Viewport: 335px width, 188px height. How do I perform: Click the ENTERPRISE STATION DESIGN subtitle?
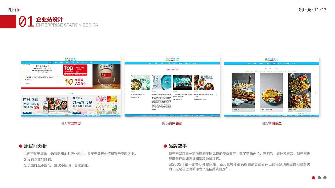pos(67,25)
